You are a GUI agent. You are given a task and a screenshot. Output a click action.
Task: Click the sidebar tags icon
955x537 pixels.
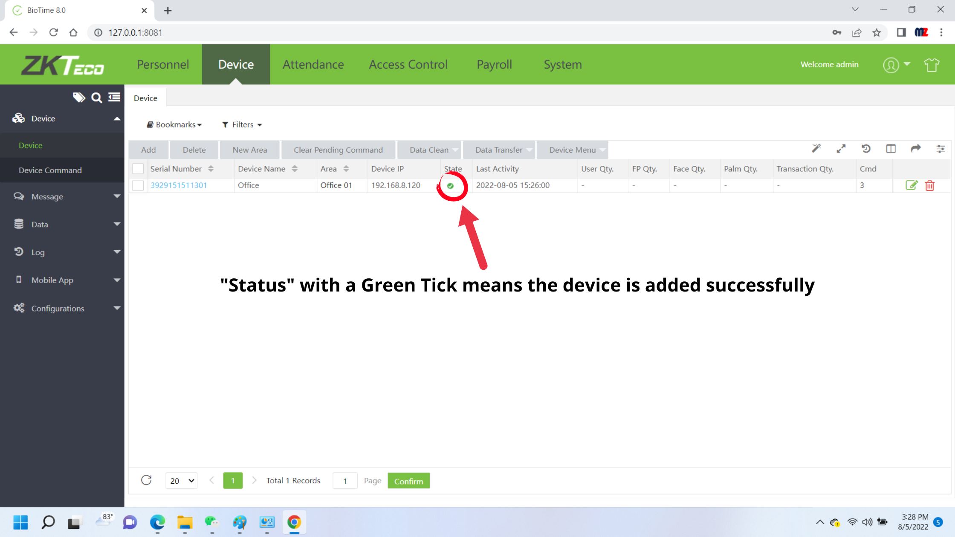coord(78,98)
